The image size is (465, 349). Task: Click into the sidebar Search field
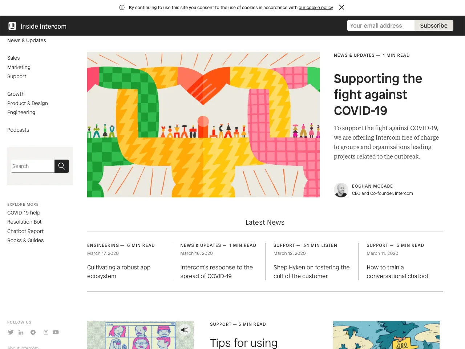tap(33, 166)
